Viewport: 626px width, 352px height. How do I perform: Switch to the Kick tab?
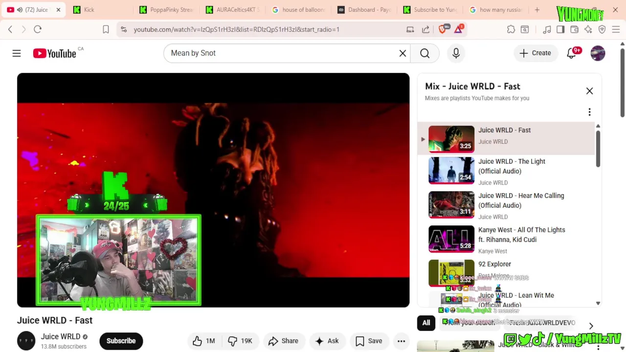click(x=100, y=10)
